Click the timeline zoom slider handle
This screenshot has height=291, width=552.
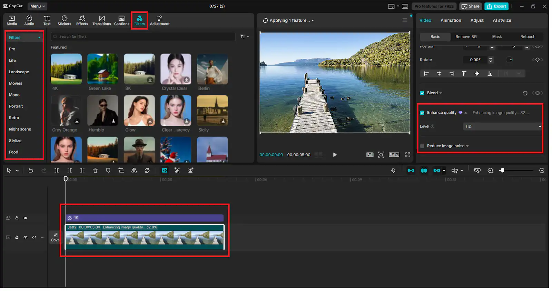[x=502, y=170]
